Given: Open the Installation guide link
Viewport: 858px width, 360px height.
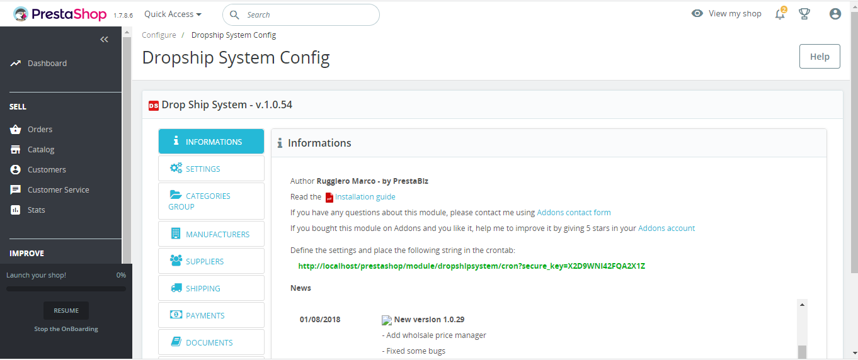Looking at the screenshot, I should click(365, 197).
